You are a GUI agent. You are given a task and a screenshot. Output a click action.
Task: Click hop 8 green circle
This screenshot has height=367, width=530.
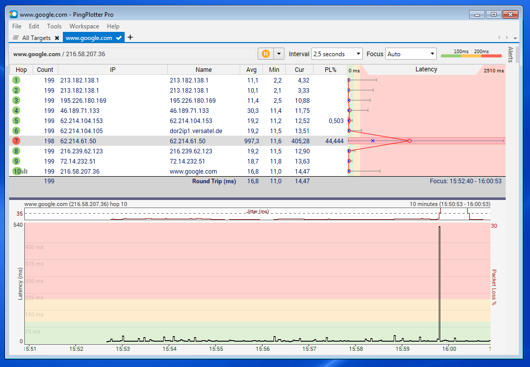(16, 151)
